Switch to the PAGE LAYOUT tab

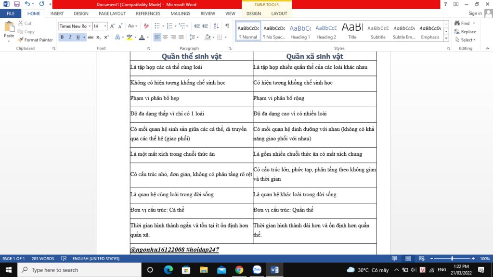(112, 13)
